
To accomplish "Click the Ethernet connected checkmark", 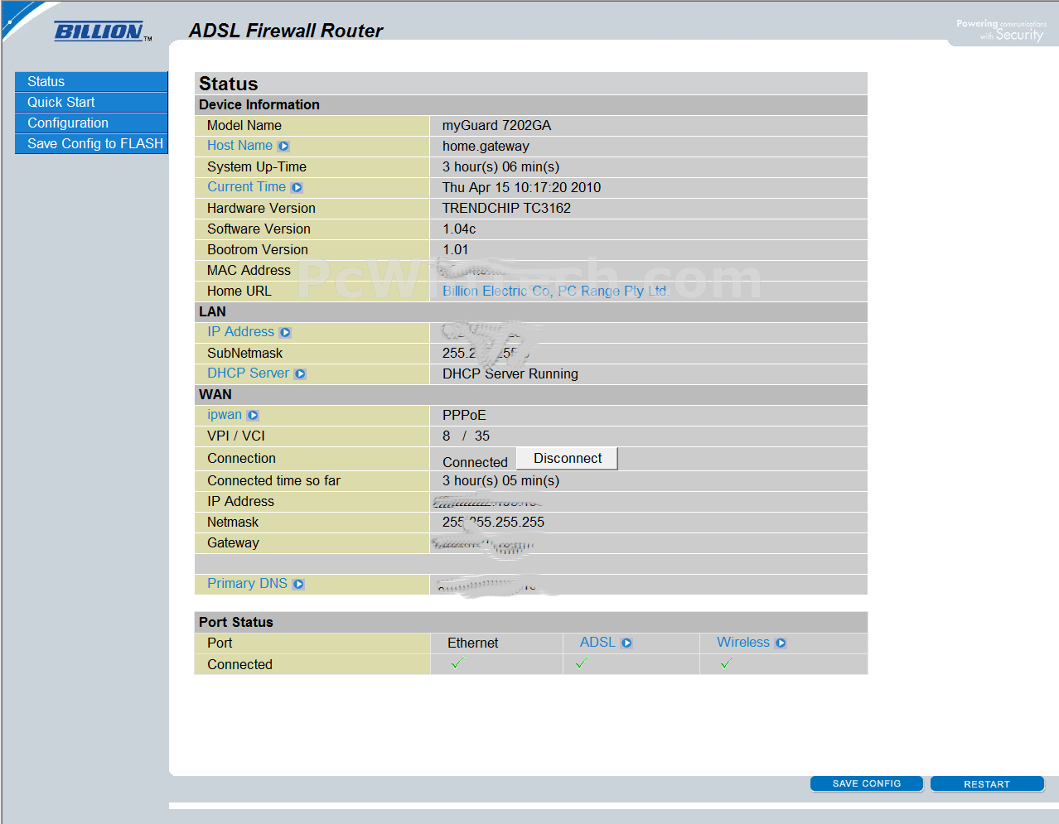I will point(457,663).
